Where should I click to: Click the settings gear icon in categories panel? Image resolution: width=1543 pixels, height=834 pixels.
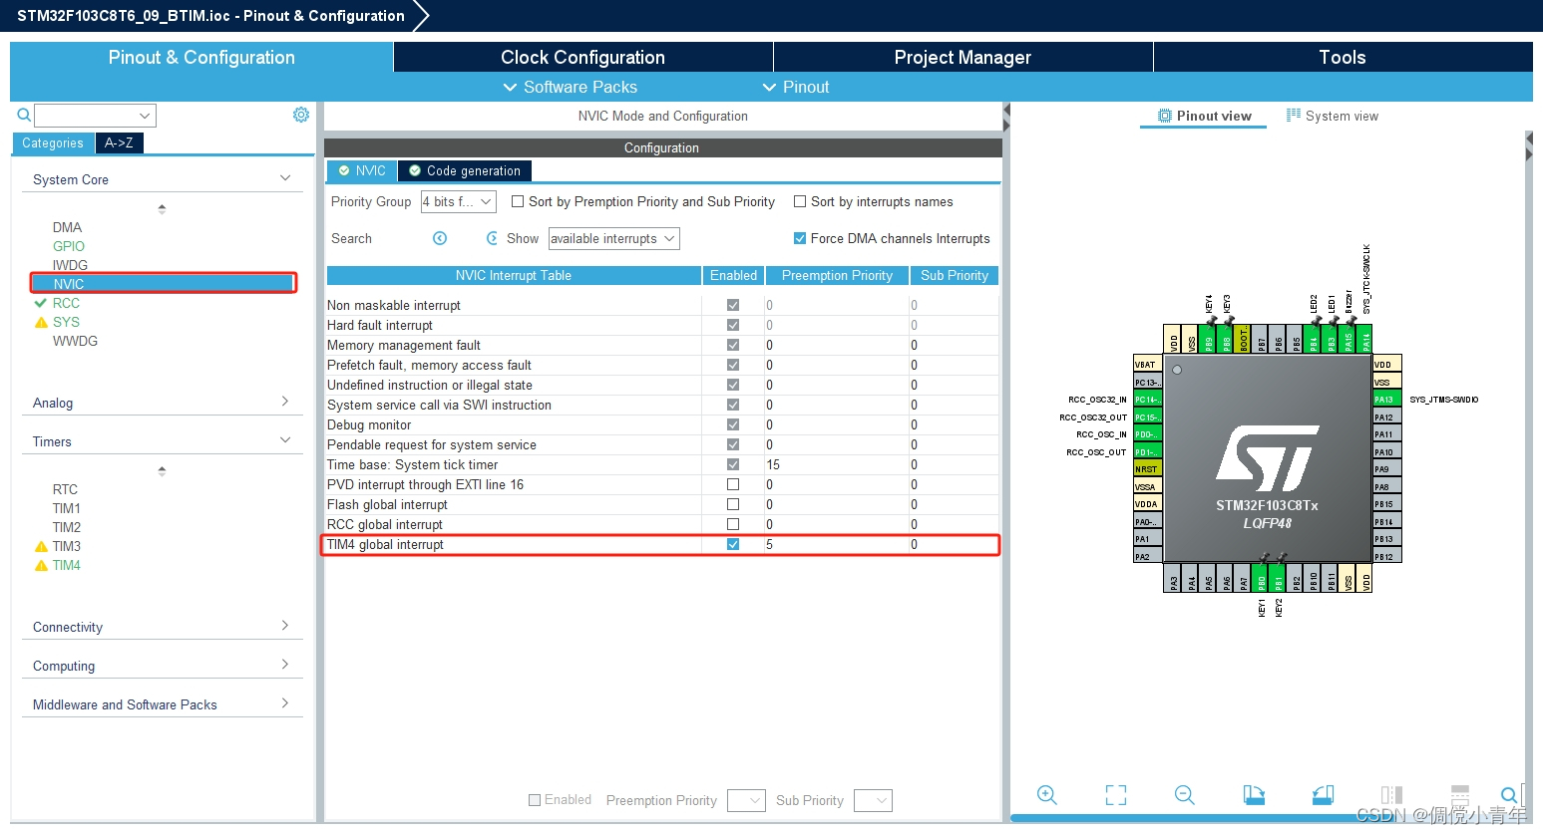(x=301, y=115)
